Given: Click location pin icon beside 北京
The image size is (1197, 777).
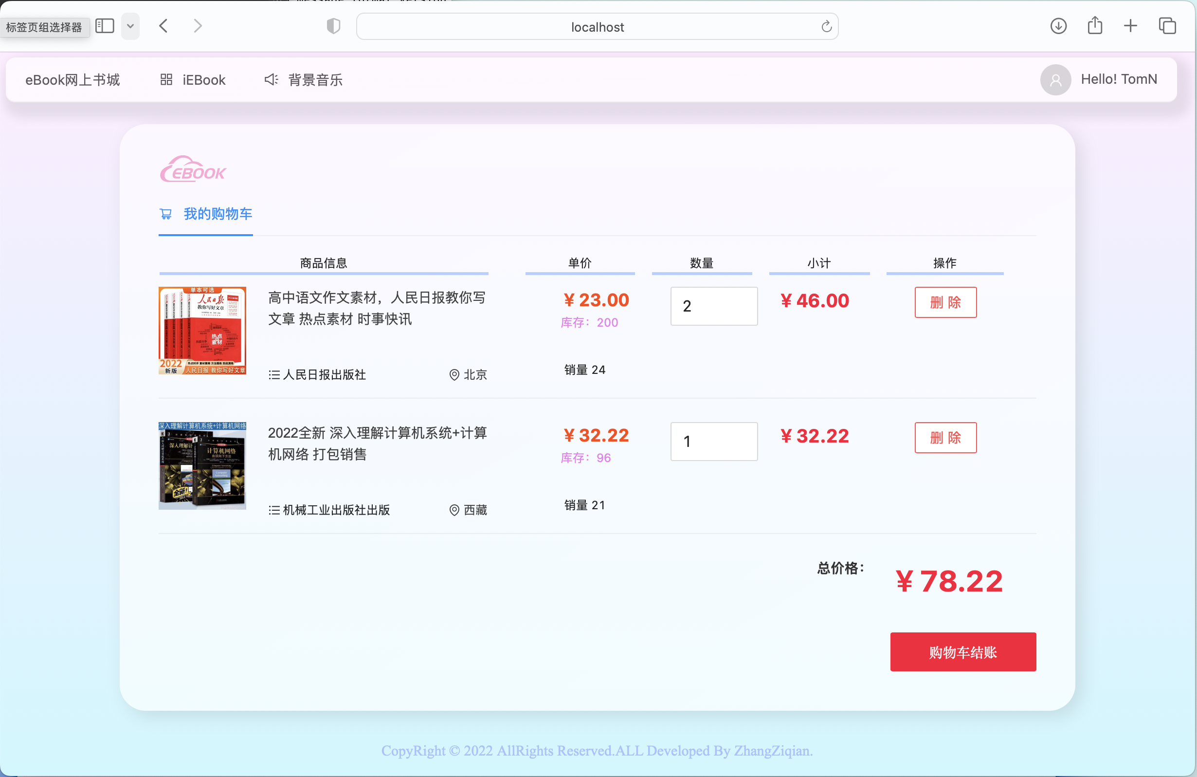Looking at the screenshot, I should pyautogui.click(x=454, y=375).
